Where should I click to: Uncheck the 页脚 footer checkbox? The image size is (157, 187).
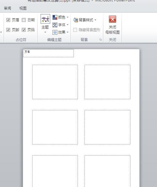click(8, 30)
